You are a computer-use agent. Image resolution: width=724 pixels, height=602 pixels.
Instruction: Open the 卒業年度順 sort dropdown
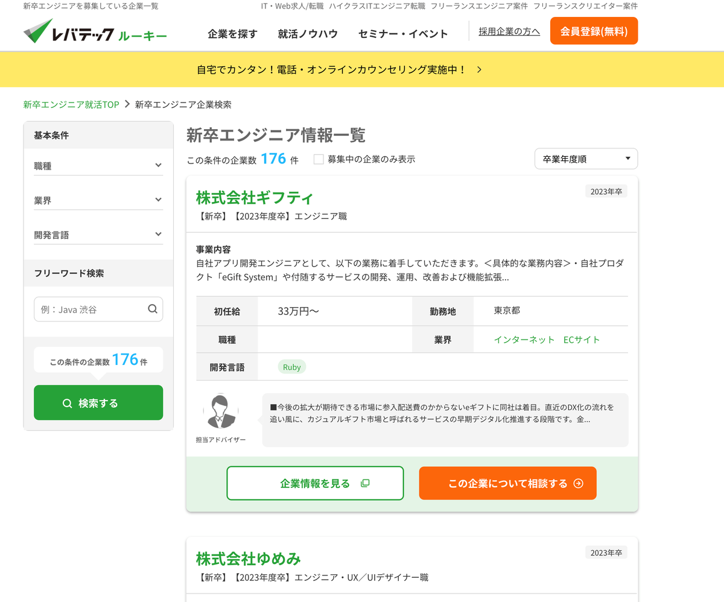click(x=586, y=159)
